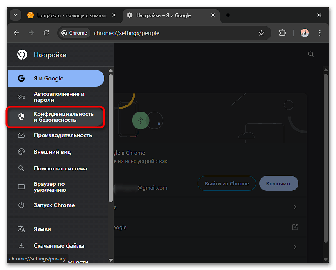
Task: Click the shield privacy icon
Action: click(x=21, y=117)
